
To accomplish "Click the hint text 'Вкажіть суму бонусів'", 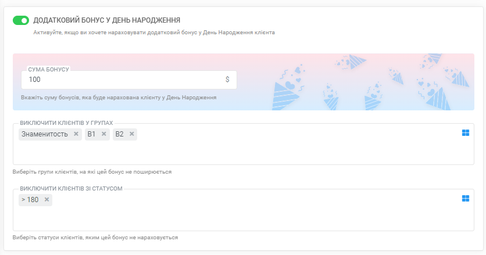I will [x=119, y=98].
